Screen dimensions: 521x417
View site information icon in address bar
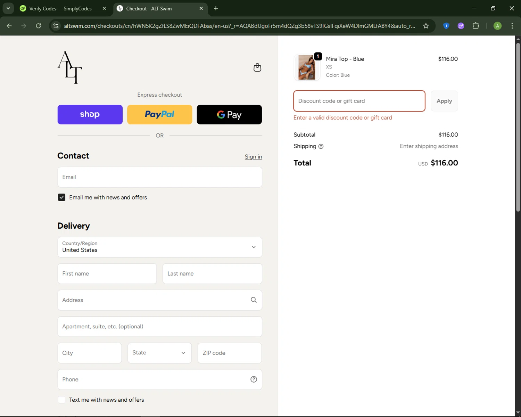click(56, 26)
